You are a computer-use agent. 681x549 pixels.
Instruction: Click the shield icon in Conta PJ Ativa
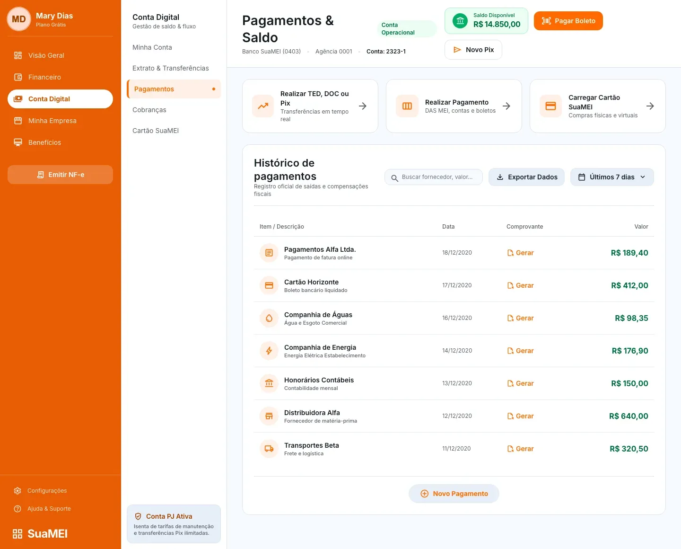point(138,516)
